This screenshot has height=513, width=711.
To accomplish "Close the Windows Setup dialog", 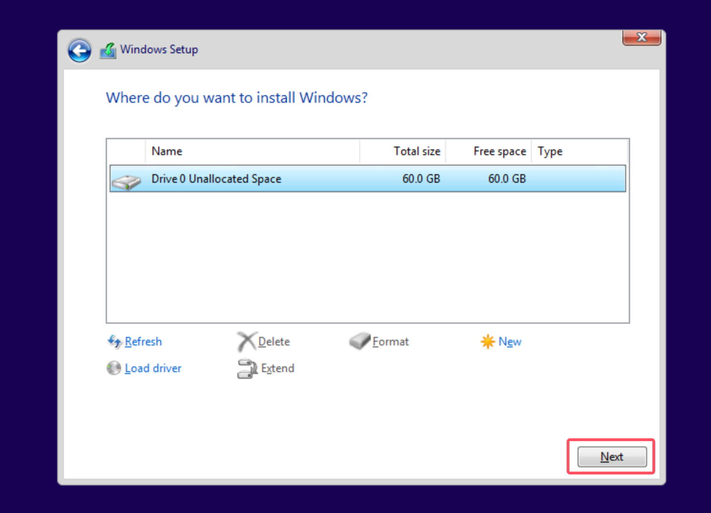I will pos(641,37).
